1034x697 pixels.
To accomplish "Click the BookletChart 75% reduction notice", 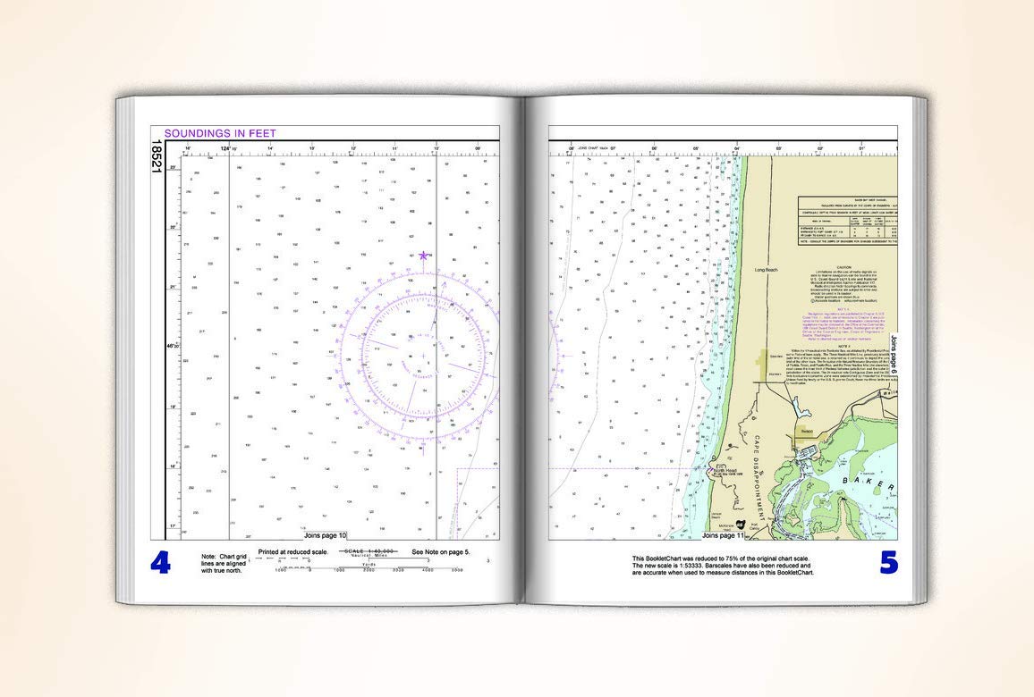I will point(723,566).
